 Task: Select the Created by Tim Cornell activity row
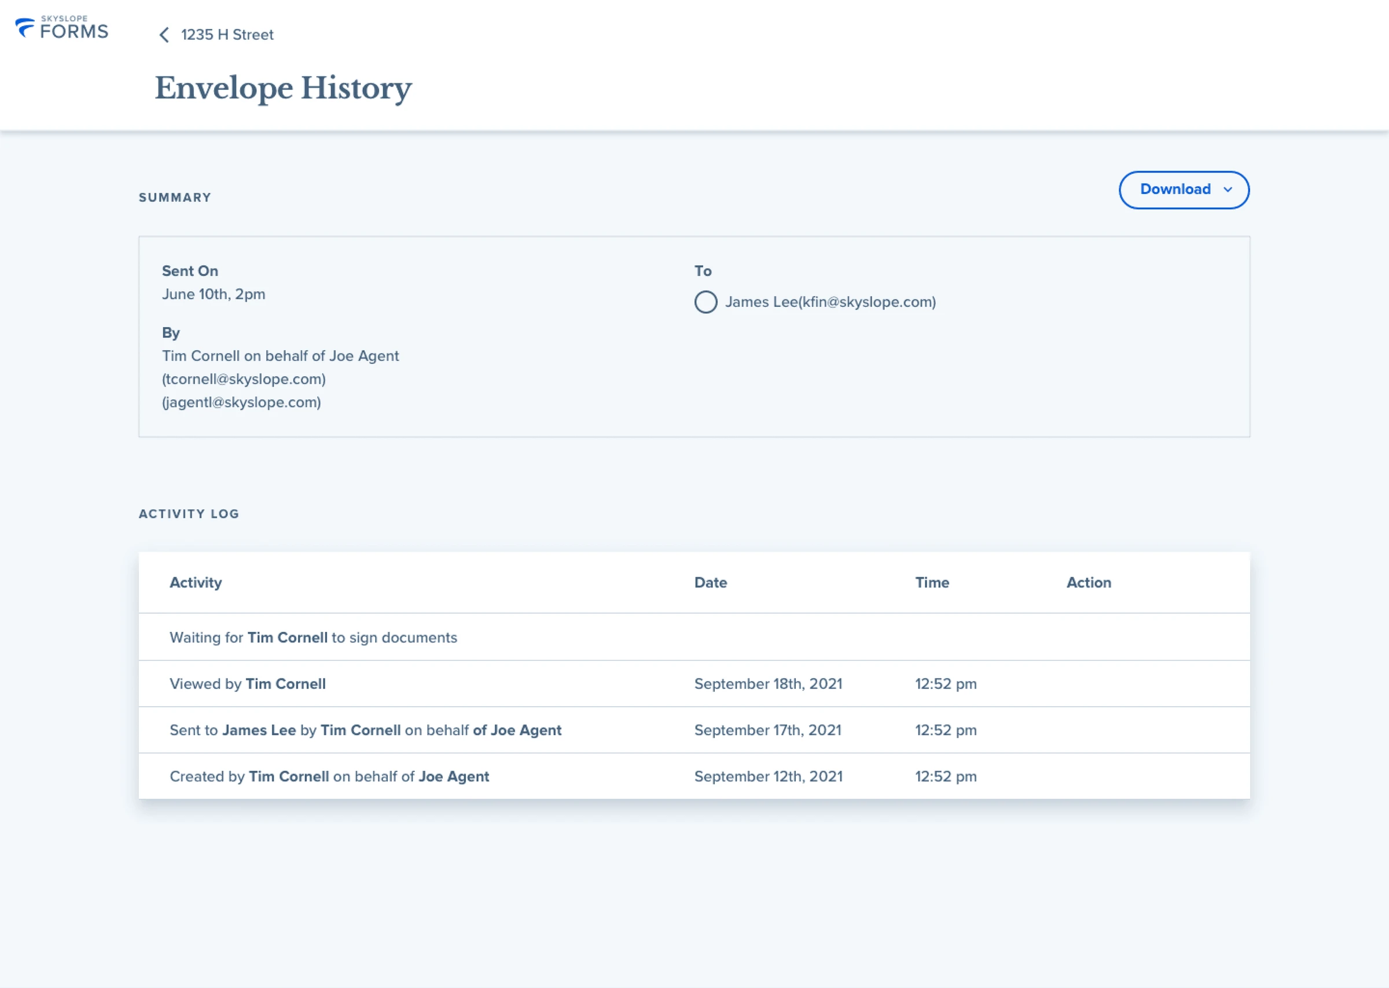coord(694,776)
